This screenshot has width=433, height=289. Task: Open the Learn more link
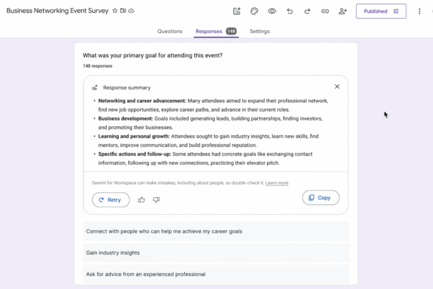click(277, 183)
